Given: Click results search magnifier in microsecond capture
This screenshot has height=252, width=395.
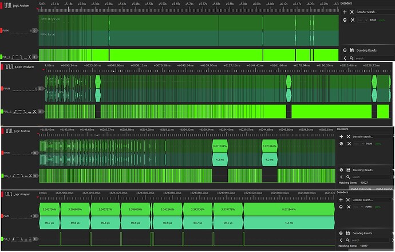Looking at the screenshot, I should pos(347,240).
